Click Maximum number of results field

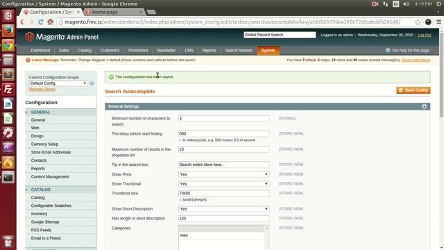pos(223,149)
